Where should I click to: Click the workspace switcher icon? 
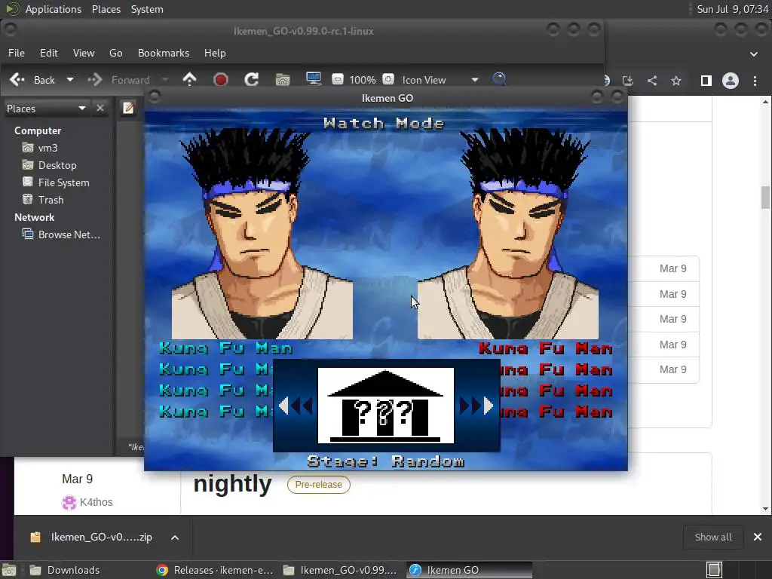[715, 570]
